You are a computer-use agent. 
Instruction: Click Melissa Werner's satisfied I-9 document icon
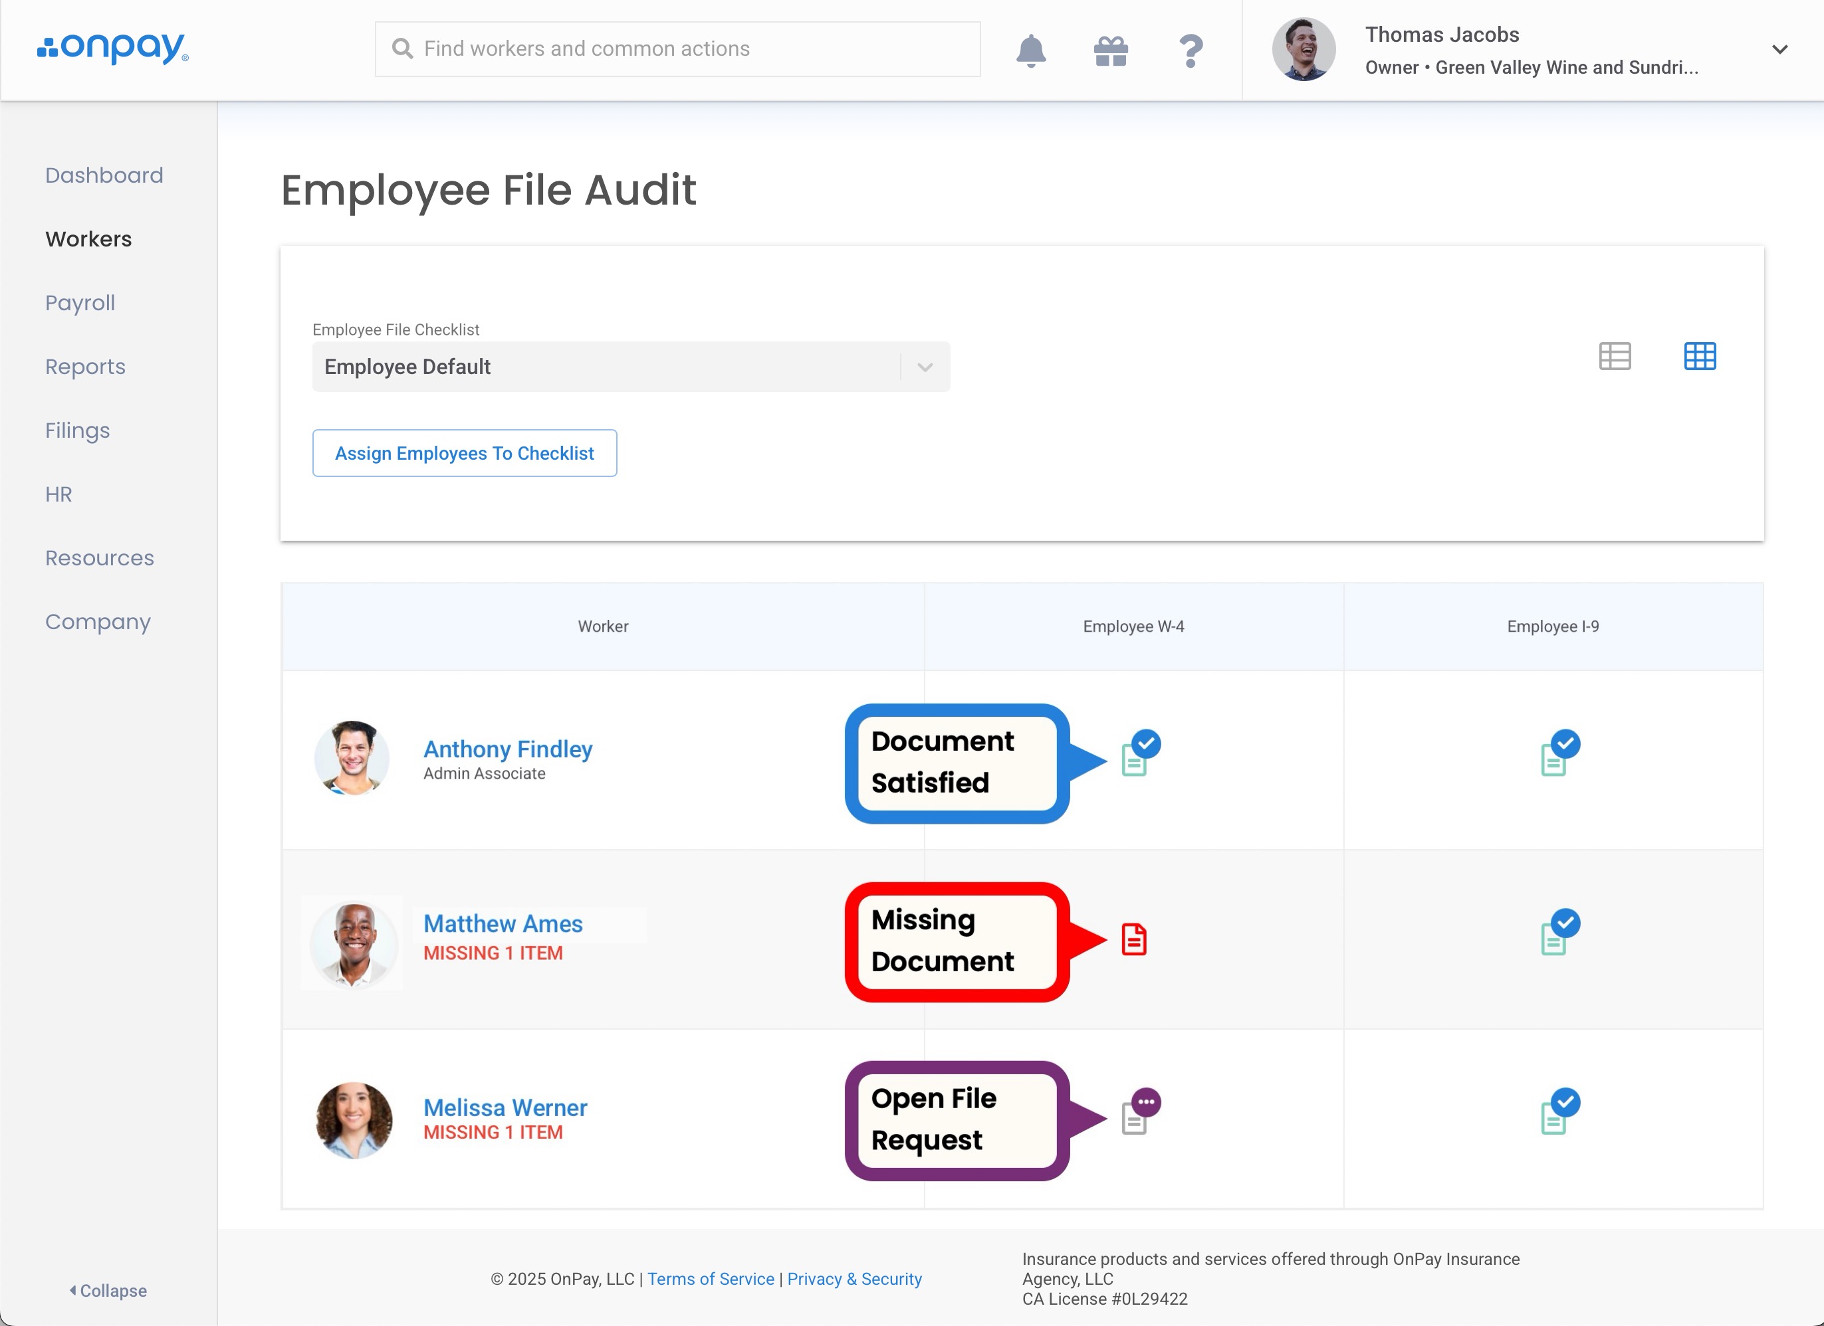1556,1114
